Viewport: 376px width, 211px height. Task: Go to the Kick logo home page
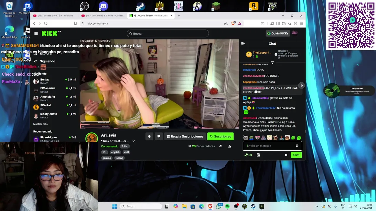tap(50, 33)
